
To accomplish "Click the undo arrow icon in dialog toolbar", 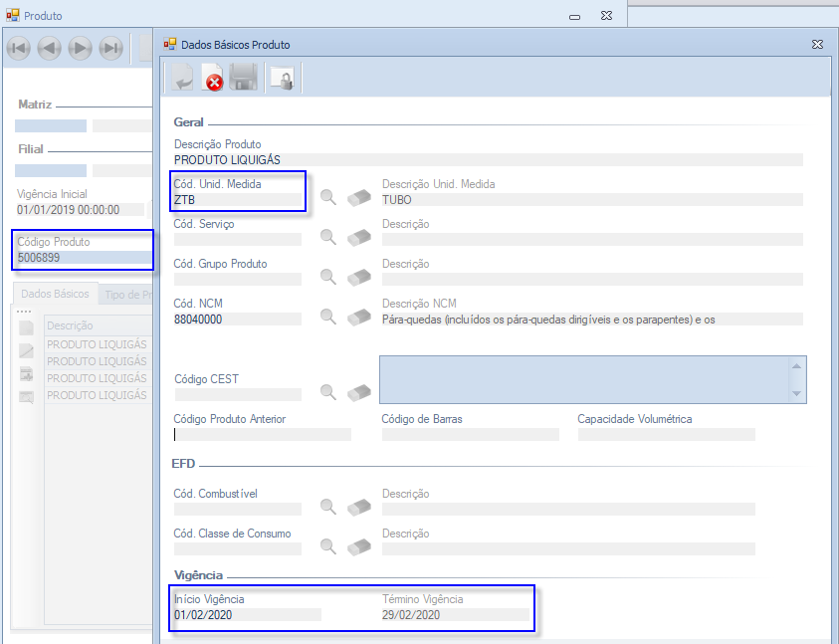I will [182, 79].
